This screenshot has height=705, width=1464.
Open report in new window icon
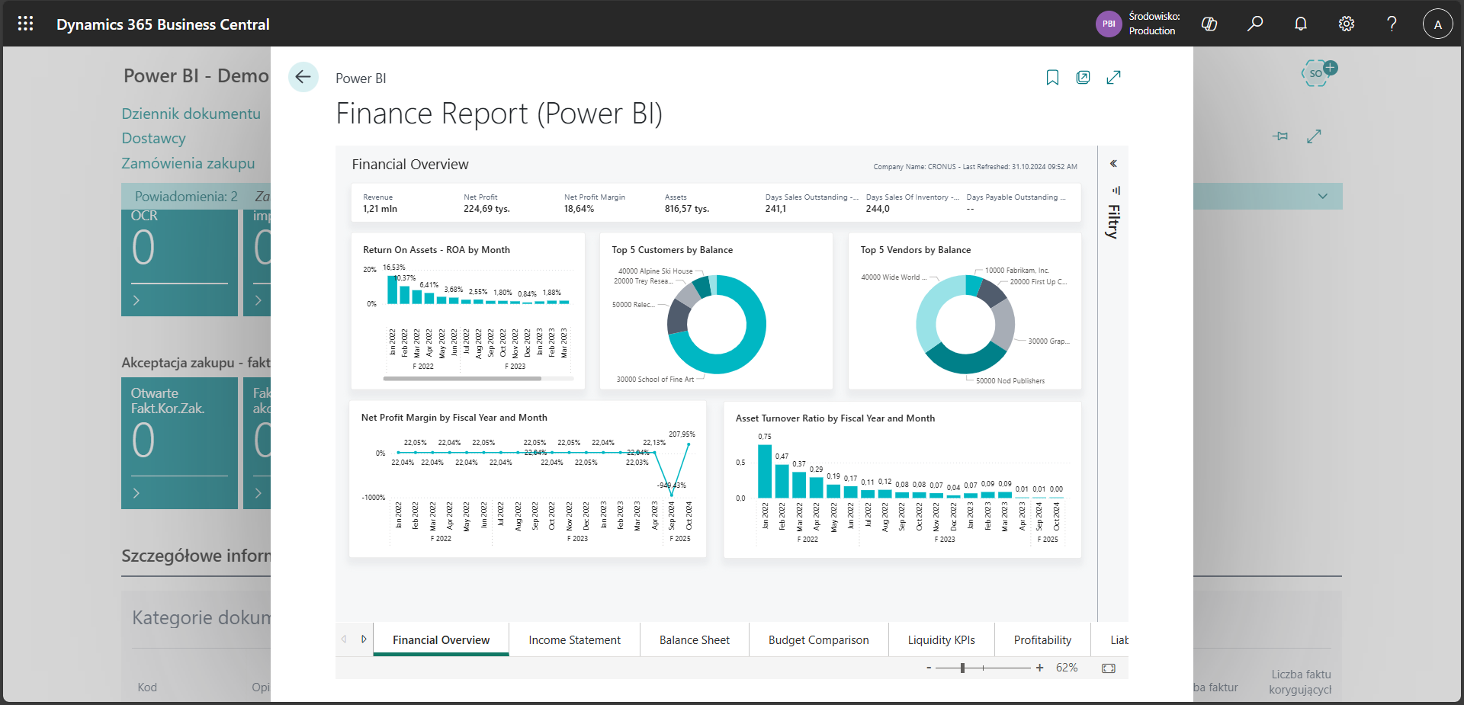(1083, 77)
